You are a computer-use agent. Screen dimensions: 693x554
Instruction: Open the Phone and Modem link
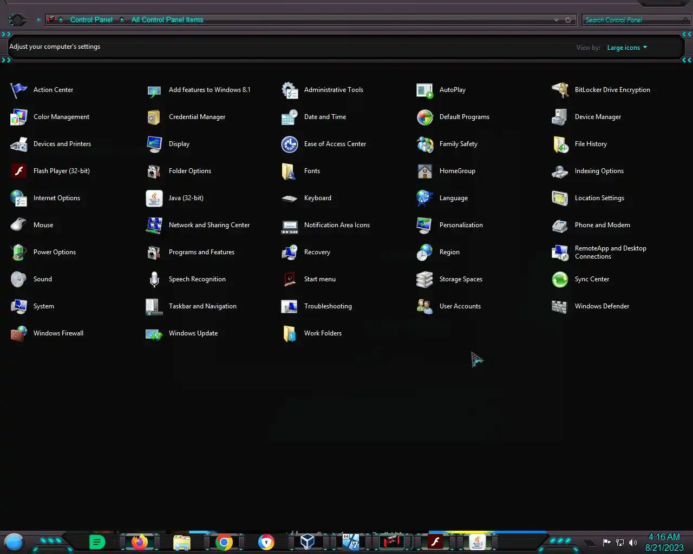(x=603, y=225)
